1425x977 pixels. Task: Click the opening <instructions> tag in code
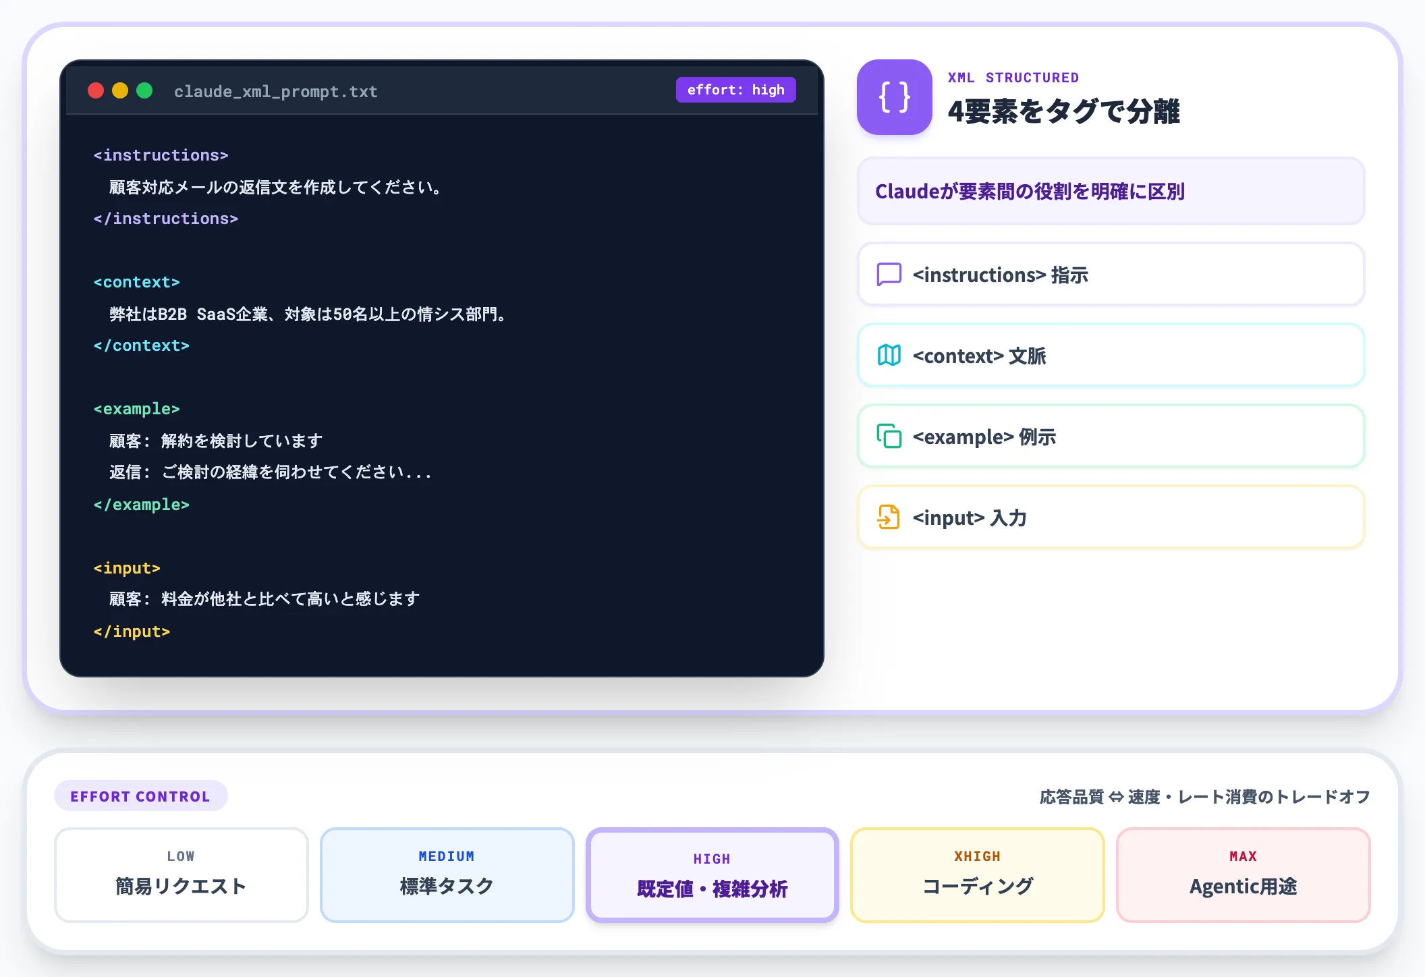161,155
